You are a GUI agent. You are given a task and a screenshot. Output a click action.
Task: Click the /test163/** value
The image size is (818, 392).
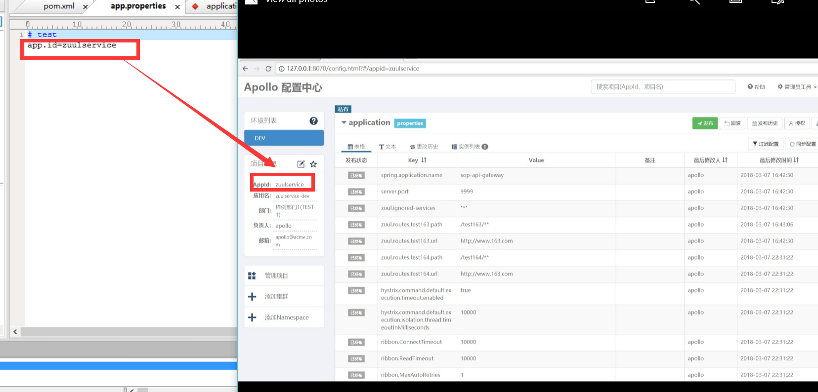coord(474,224)
